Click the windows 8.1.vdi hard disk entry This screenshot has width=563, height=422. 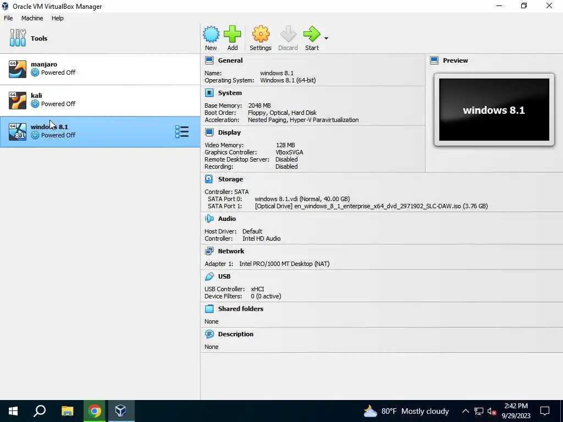302,199
